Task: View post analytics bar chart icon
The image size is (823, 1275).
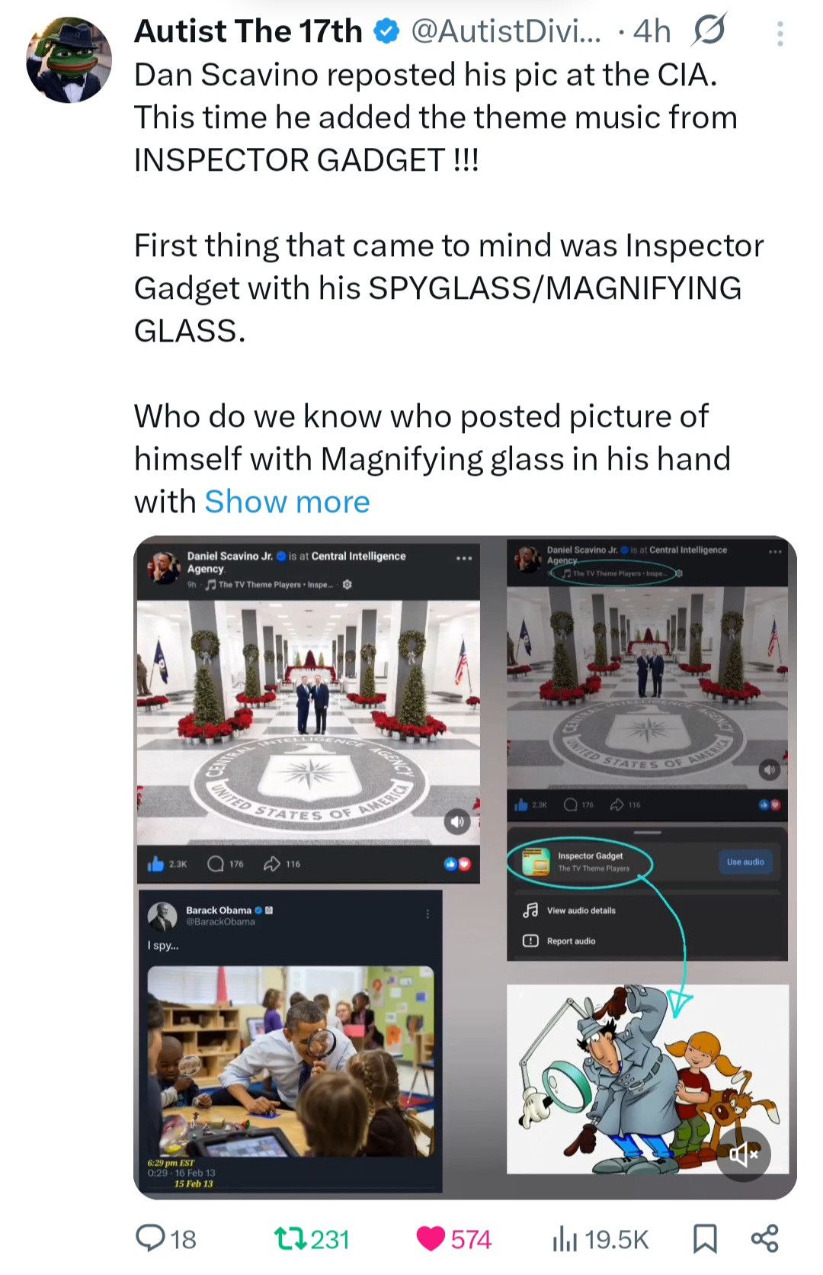Action: coord(564,1238)
